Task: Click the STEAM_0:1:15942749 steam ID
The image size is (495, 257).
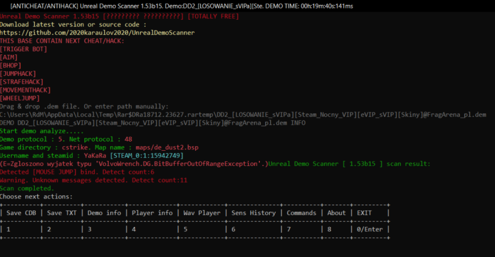Action: click(x=147, y=156)
